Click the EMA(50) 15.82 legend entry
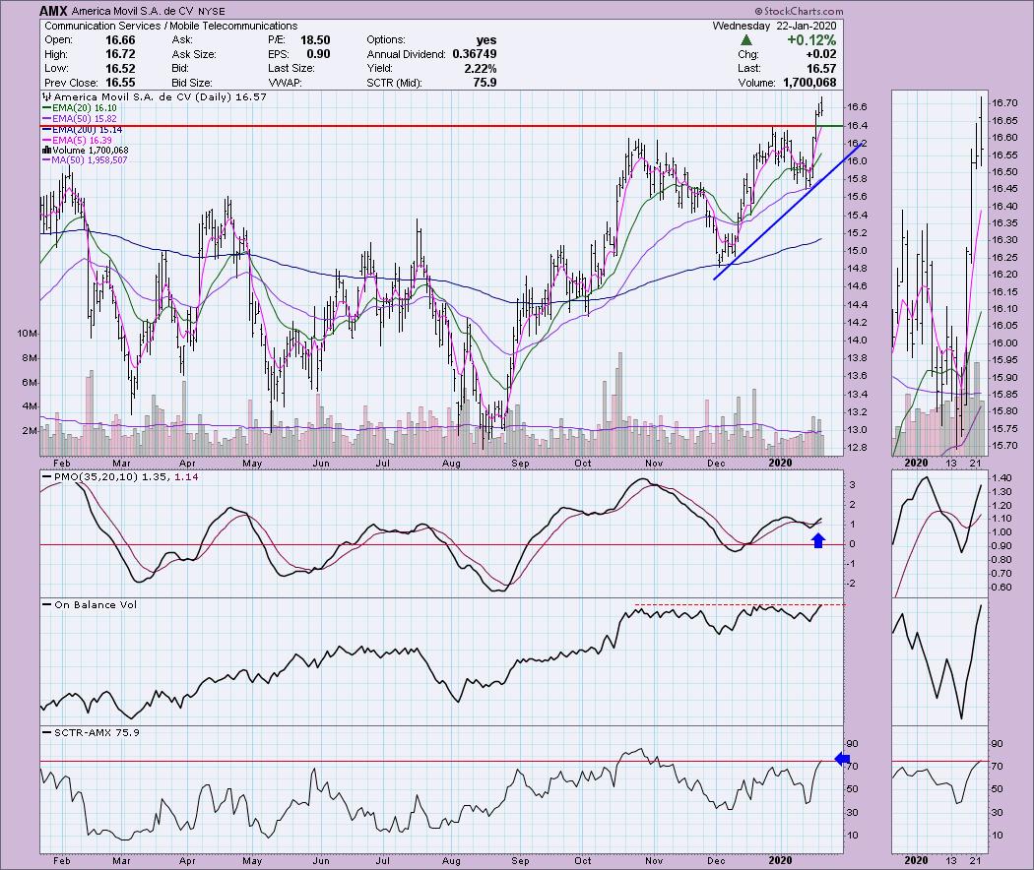 coord(80,119)
